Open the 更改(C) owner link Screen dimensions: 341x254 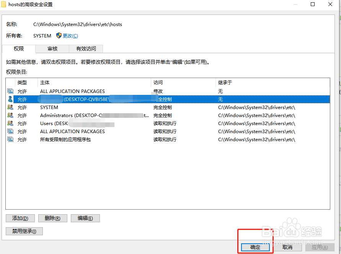[x=70, y=36]
